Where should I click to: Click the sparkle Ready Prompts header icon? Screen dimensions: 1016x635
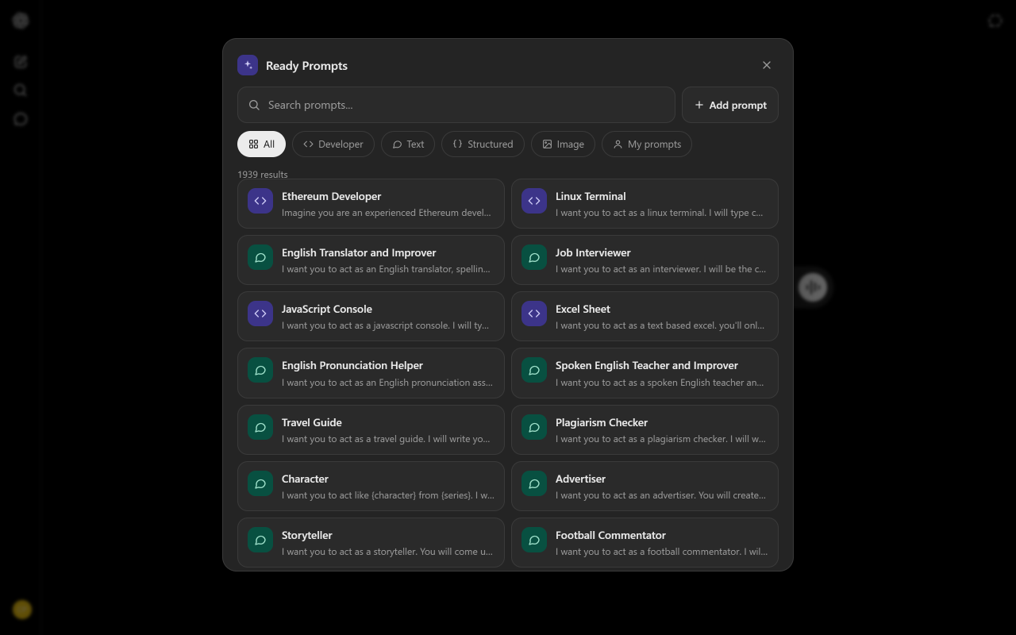coord(248,65)
